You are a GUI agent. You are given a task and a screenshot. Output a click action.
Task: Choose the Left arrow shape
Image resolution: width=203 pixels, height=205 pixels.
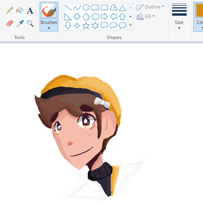113,17
